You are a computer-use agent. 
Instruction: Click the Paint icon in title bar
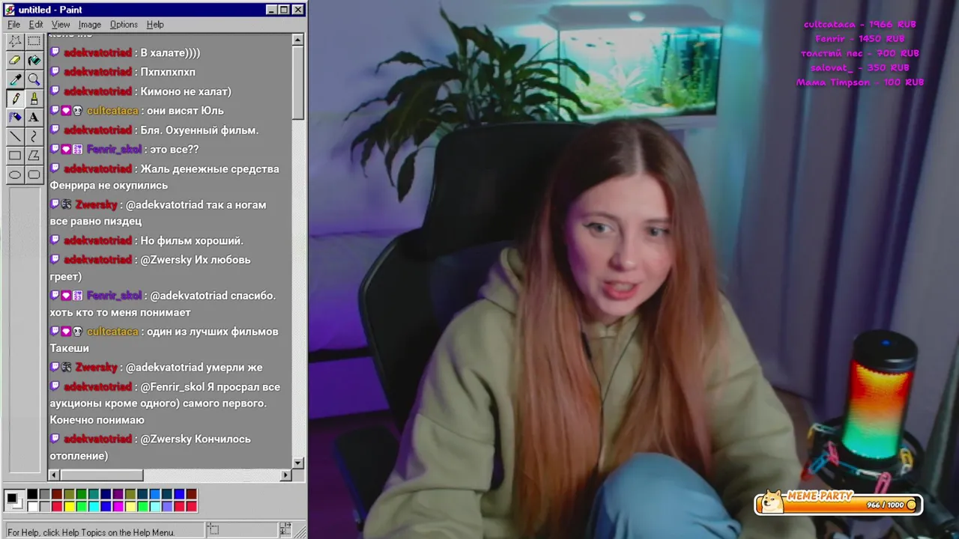pos(10,10)
